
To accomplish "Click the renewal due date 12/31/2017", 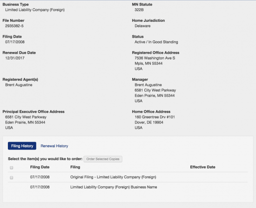I will (x=15, y=58).
